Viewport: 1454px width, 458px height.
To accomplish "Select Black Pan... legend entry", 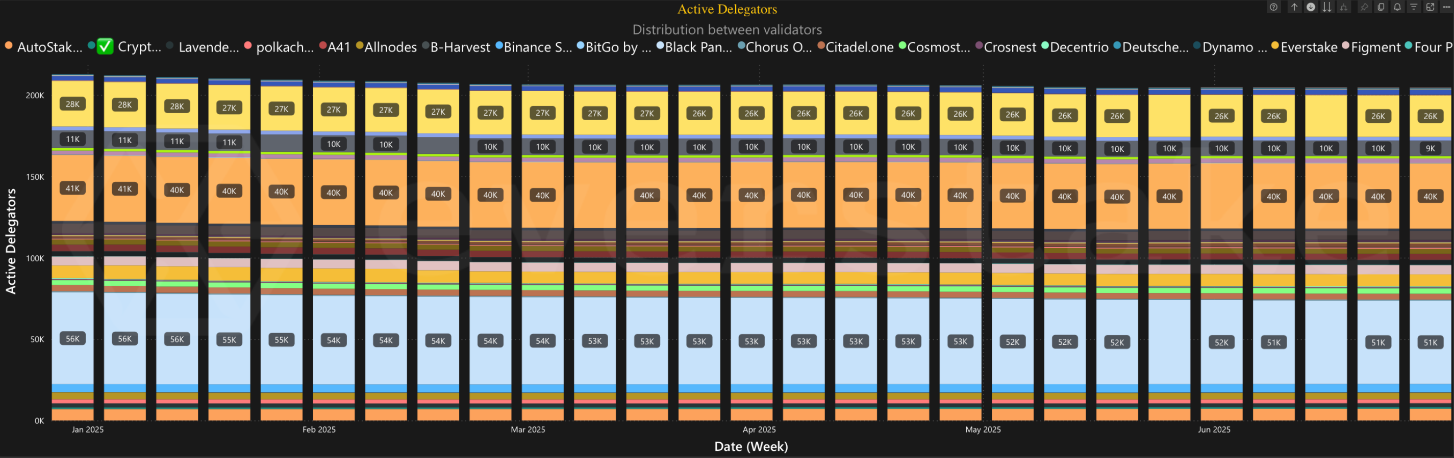I will click(694, 47).
